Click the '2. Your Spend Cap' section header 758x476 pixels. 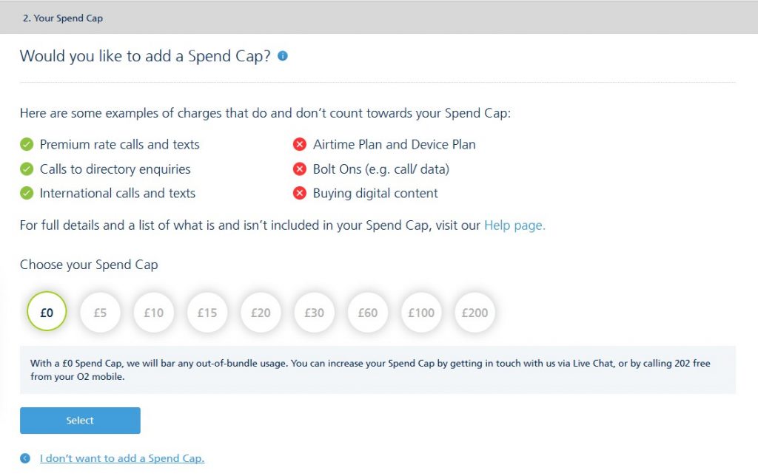click(62, 17)
